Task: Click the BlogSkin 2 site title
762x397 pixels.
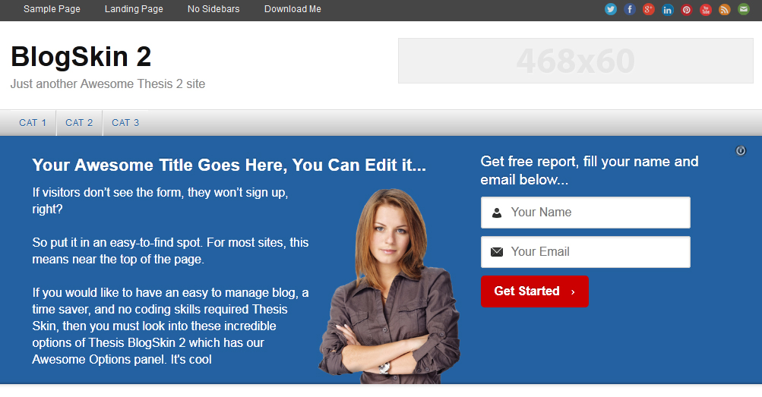Action: click(81, 57)
